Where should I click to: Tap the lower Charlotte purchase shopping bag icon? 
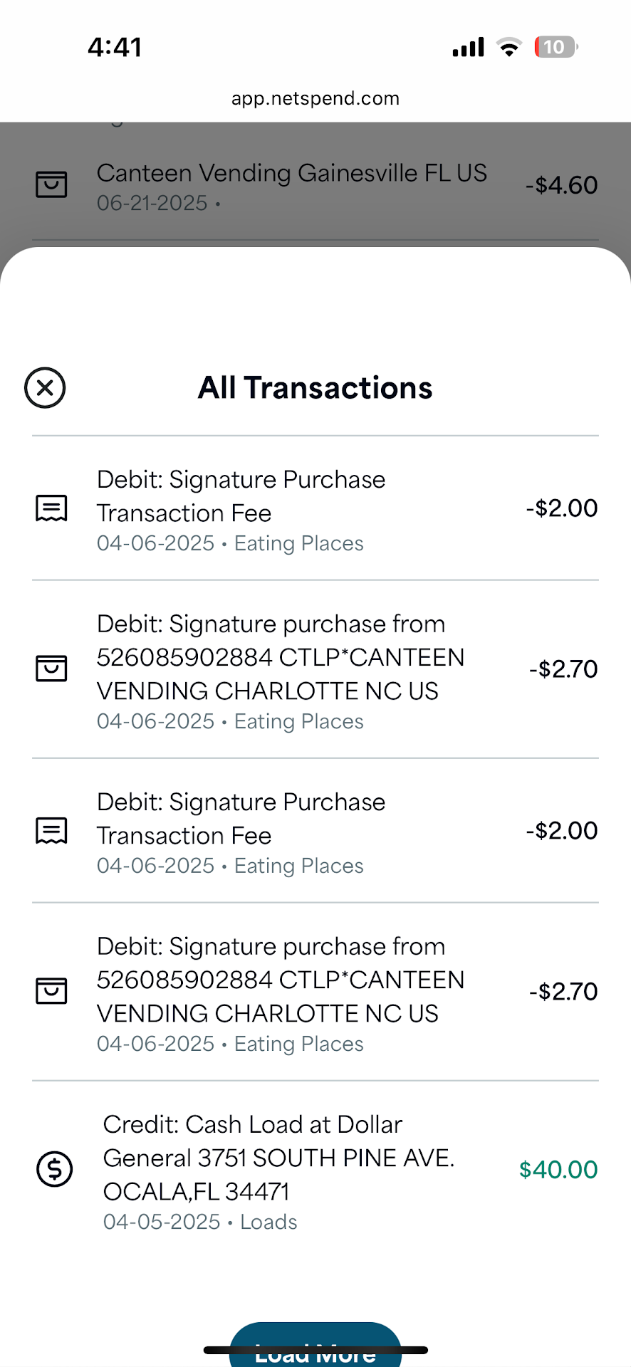51,991
